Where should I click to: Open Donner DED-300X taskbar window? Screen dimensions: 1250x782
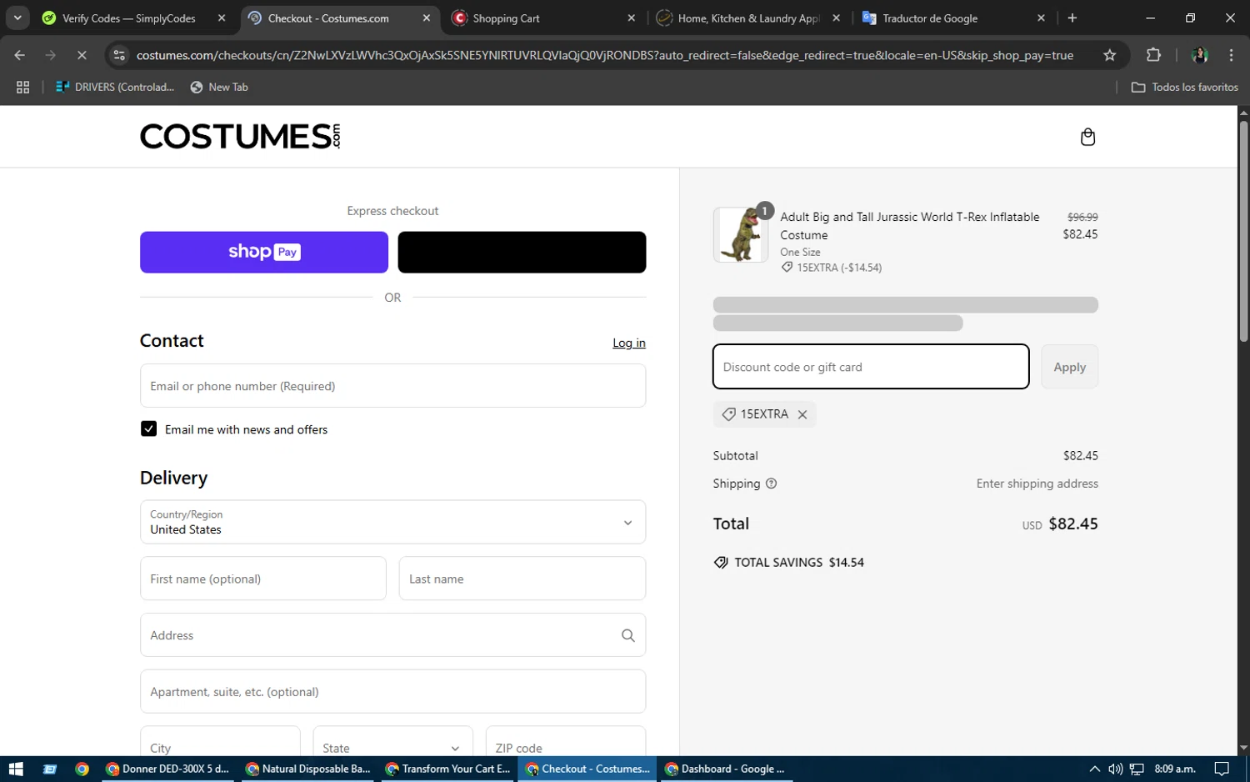pos(167,769)
